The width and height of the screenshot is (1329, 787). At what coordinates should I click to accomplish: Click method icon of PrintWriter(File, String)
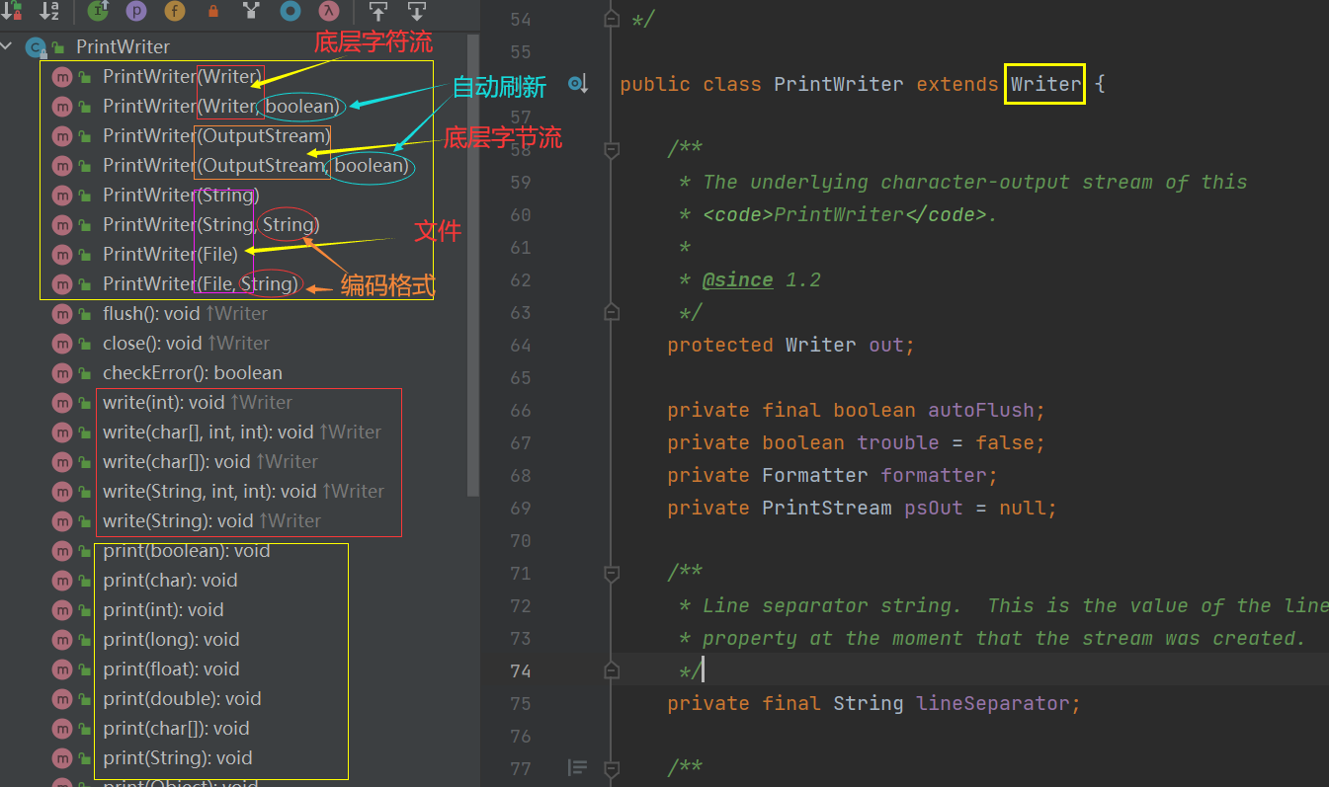(62, 283)
